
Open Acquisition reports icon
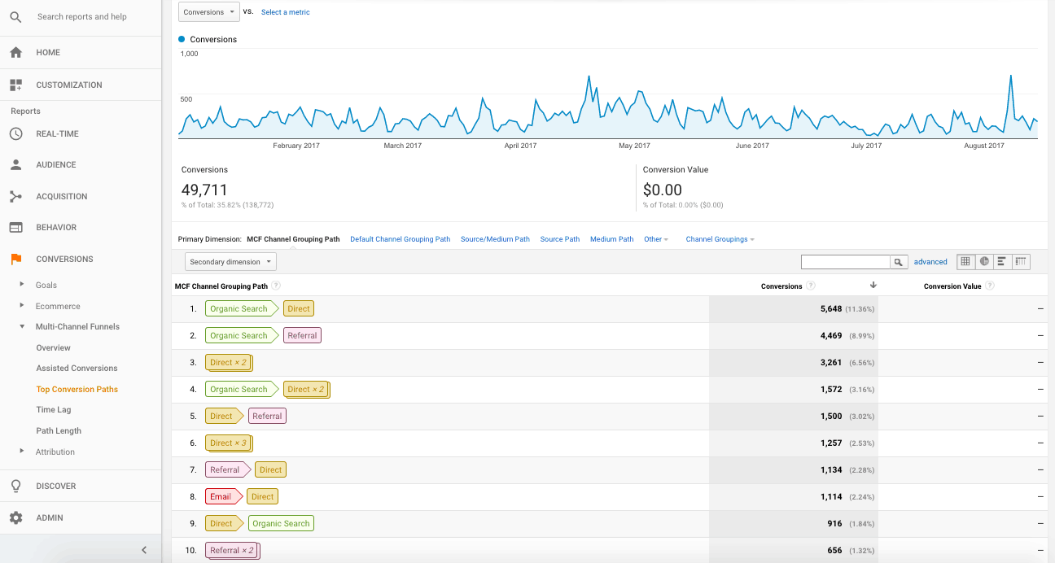coord(15,196)
